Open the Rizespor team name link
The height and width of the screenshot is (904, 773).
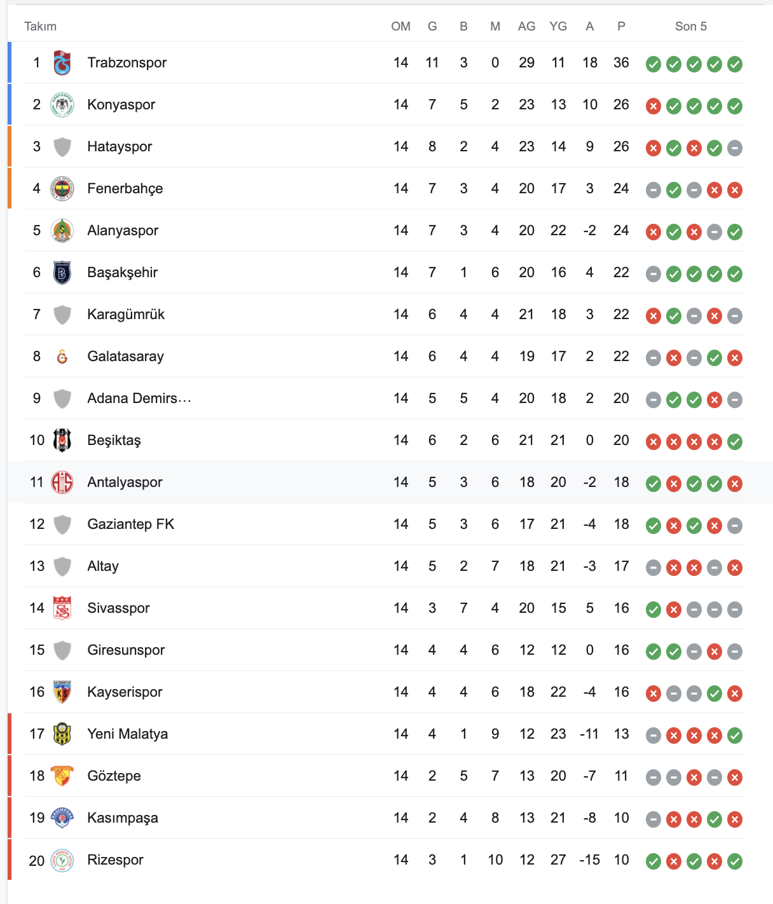pos(115,860)
